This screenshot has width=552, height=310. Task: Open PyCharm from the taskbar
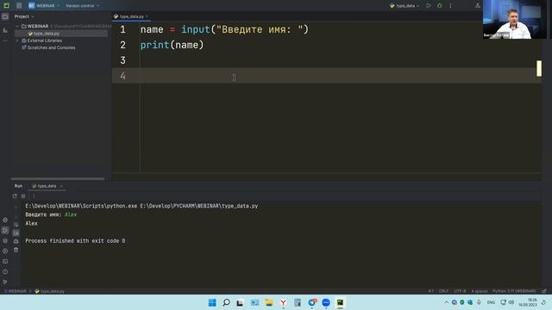340,302
